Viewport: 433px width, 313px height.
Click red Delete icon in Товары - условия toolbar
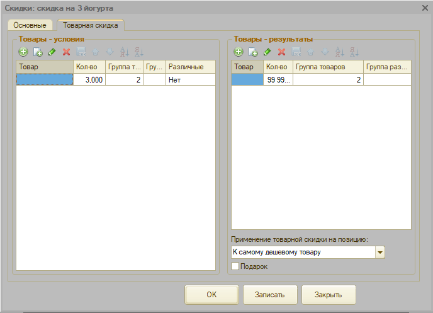pyautogui.click(x=66, y=52)
